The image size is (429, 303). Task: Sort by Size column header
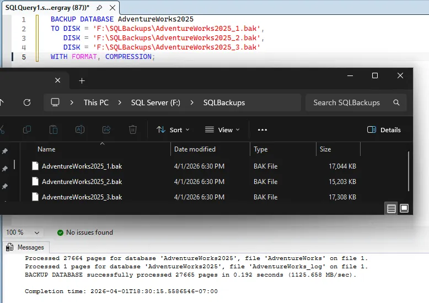pyautogui.click(x=325, y=149)
